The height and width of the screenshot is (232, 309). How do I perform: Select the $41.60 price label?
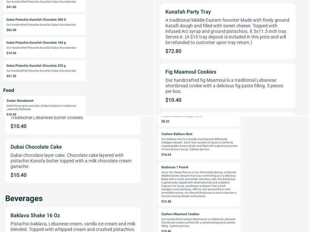pyautogui.click(x=11, y=6)
